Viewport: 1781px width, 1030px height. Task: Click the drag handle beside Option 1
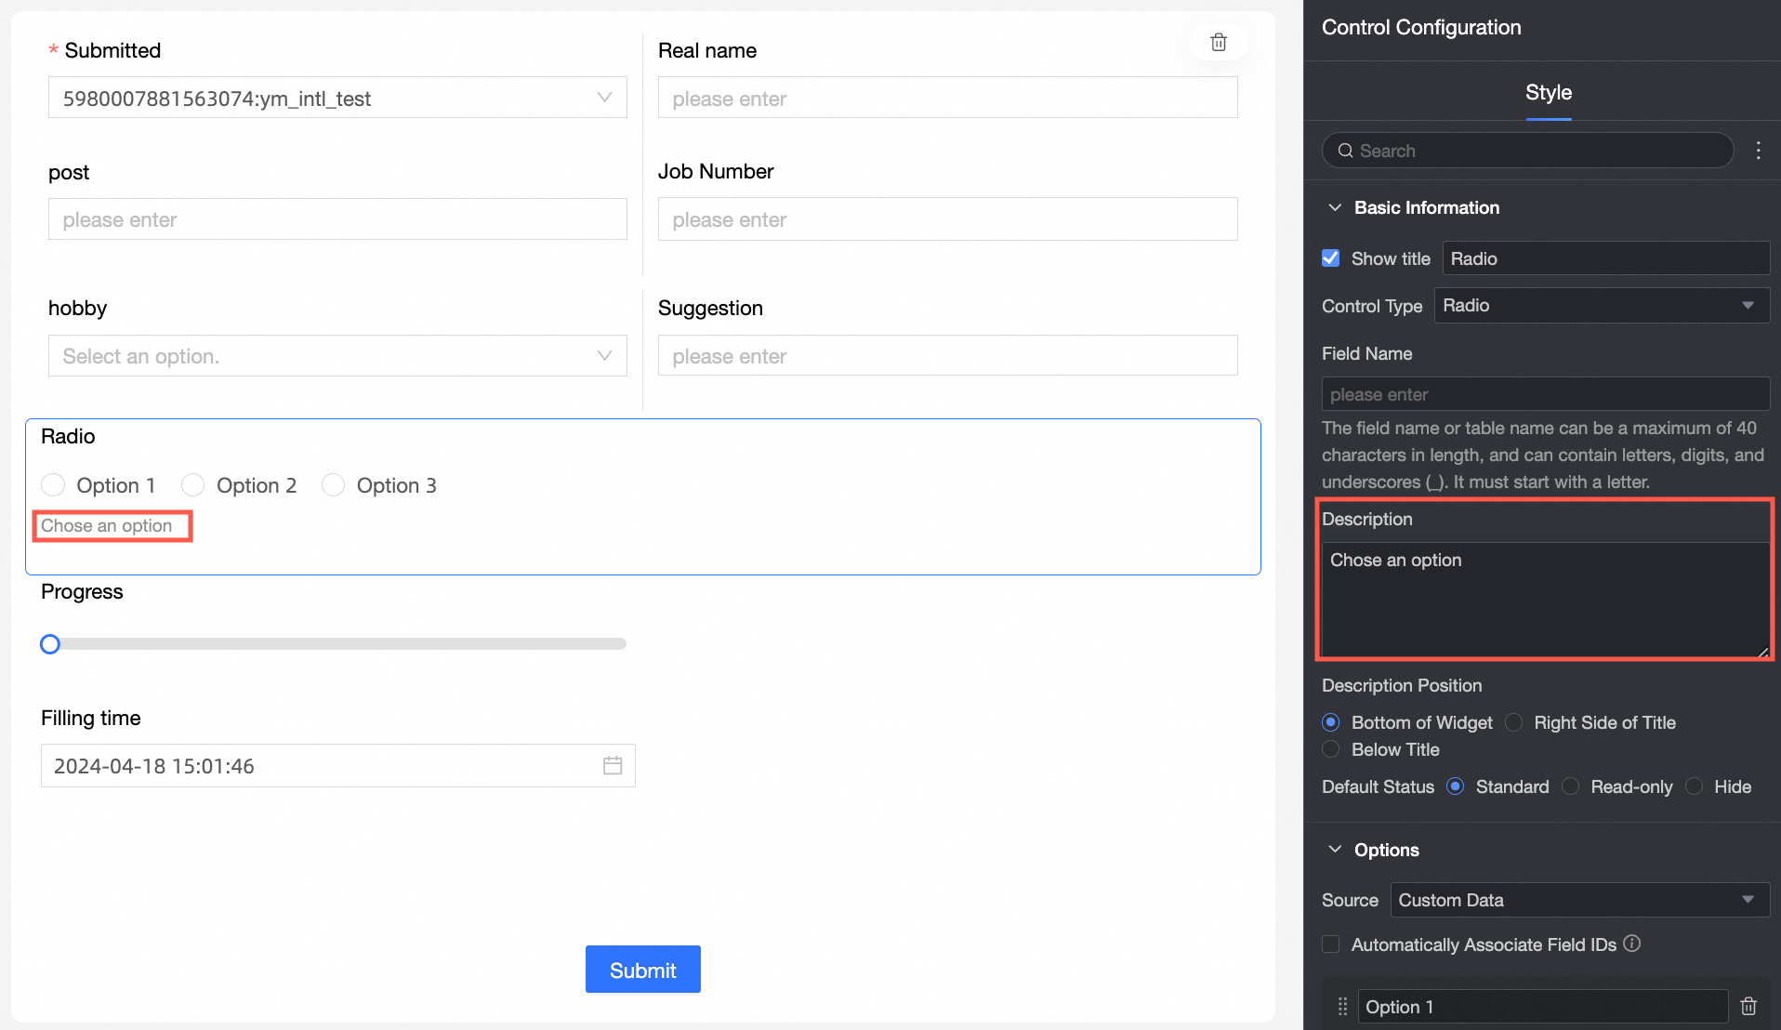tap(1342, 1006)
